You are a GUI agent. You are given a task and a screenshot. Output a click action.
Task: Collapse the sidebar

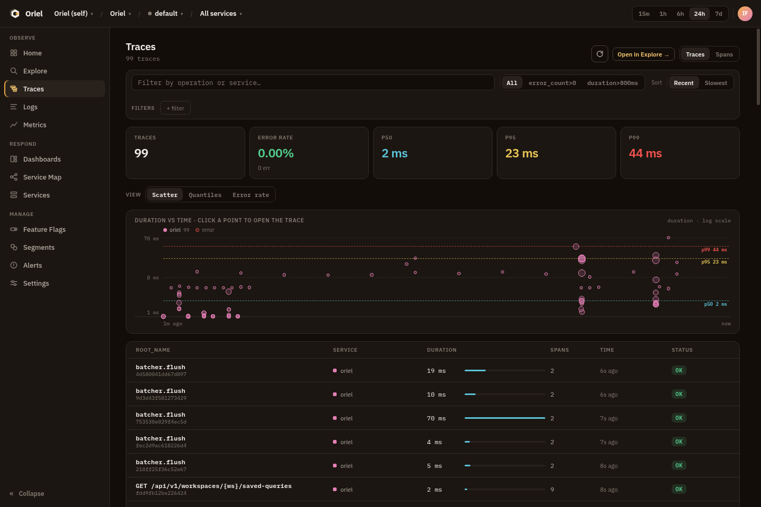pos(27,493)
